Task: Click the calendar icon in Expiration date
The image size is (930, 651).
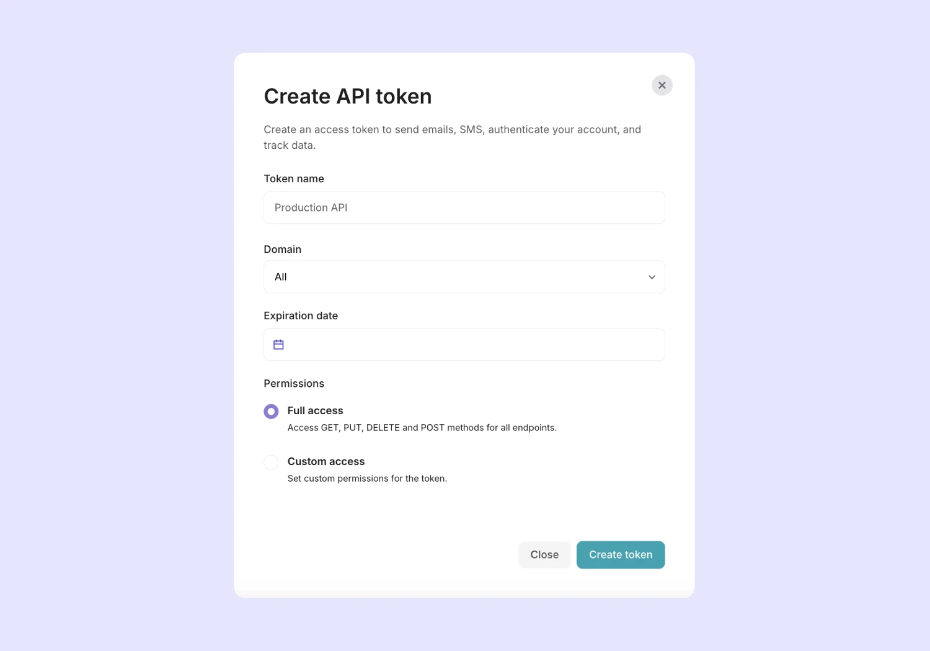Action: tap(278, 345)
